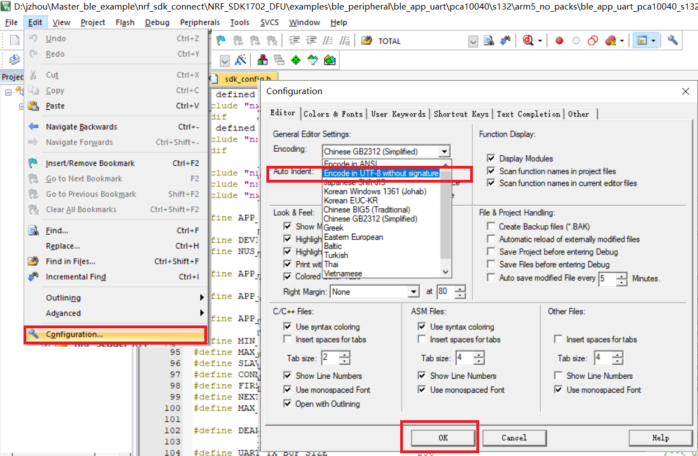Click the New file toolbar icon

15,40
